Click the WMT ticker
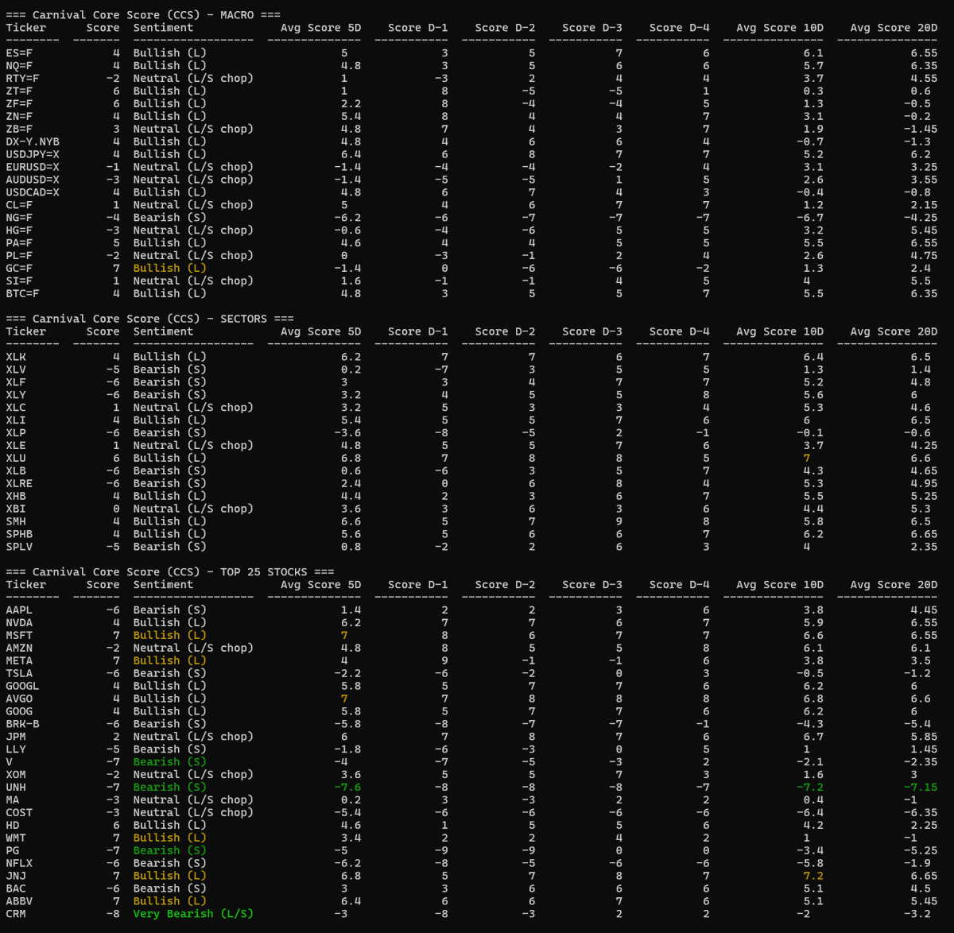The width and height of the screenshot is (954, 933). (16, 838)
